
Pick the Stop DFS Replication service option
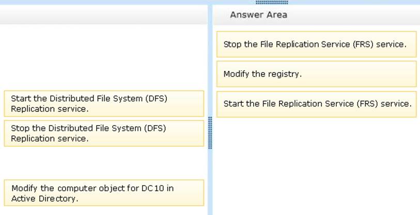(x=104, y=133)
